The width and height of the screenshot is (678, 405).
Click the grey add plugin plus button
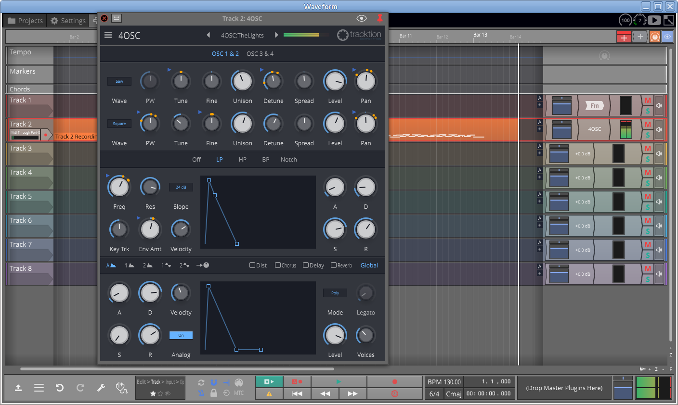point(640,37)
